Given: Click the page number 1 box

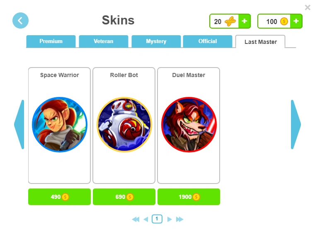Looking at the screenshot, I should [157, 219].
